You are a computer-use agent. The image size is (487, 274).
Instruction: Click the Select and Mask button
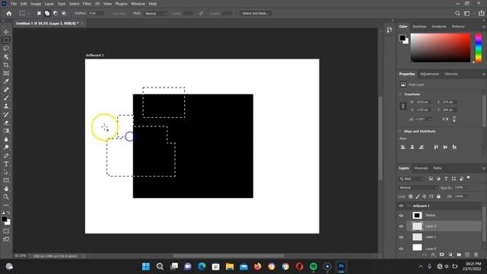point(256,14)
